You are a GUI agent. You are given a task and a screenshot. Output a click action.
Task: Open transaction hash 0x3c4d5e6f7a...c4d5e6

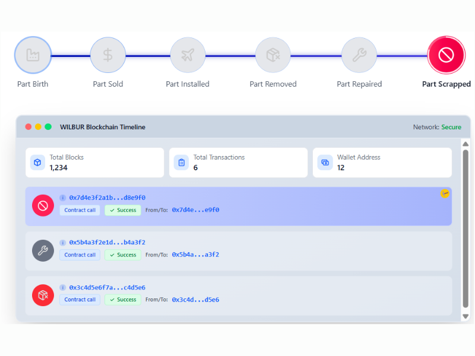107,287
